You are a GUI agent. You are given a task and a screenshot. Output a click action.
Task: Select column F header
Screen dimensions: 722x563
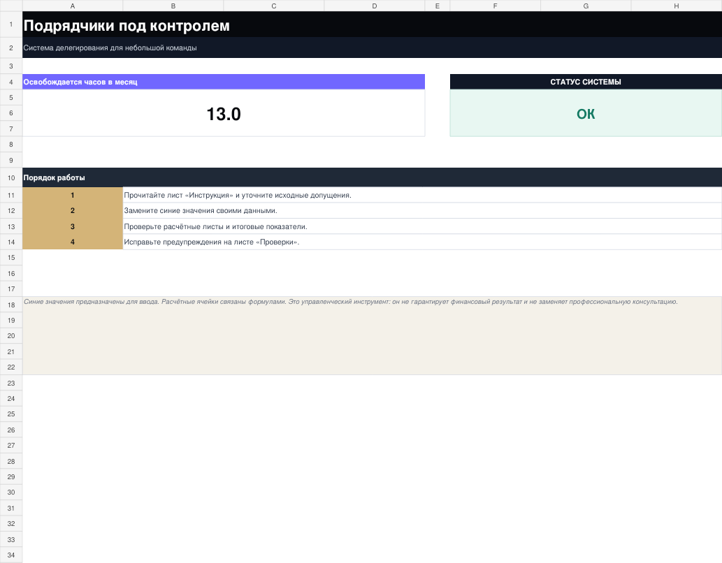[x=496, y=6]
